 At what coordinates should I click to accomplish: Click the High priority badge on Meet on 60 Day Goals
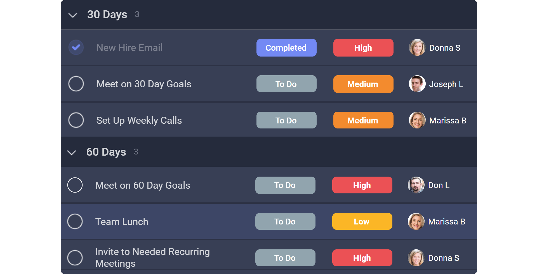362,185
